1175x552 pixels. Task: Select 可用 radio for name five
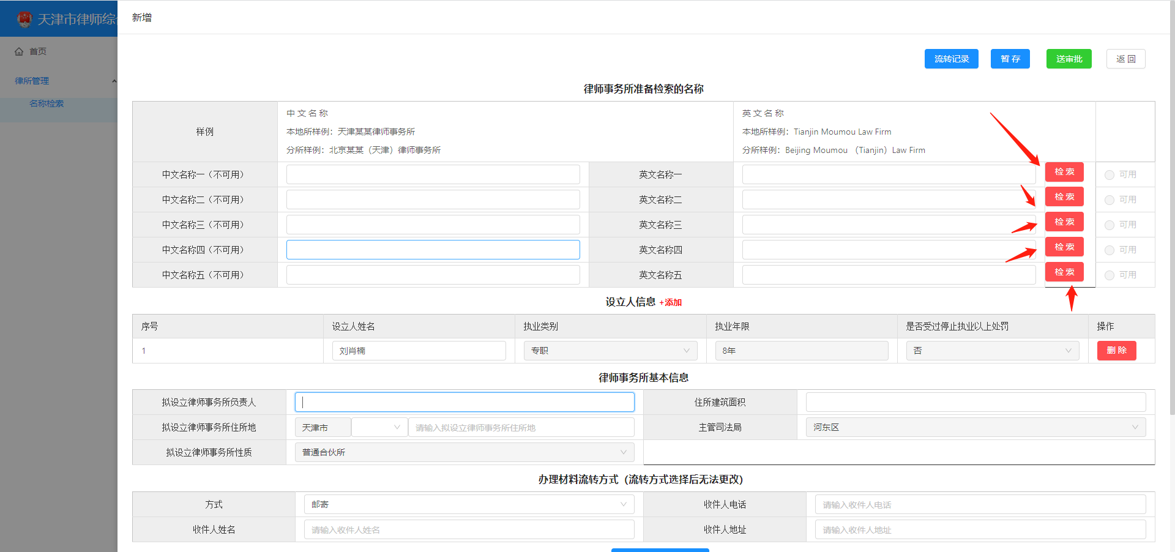pos(1109,275)
